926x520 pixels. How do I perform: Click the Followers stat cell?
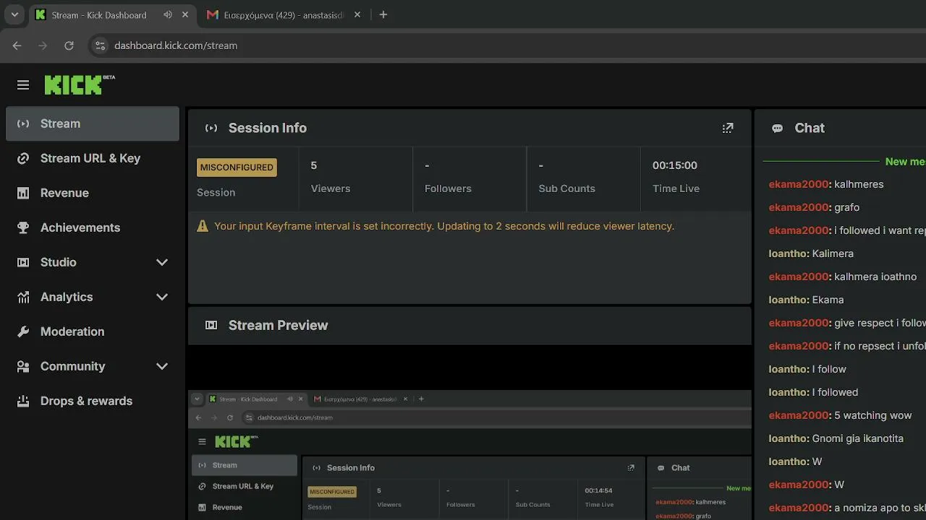click(x=470, y=178)
